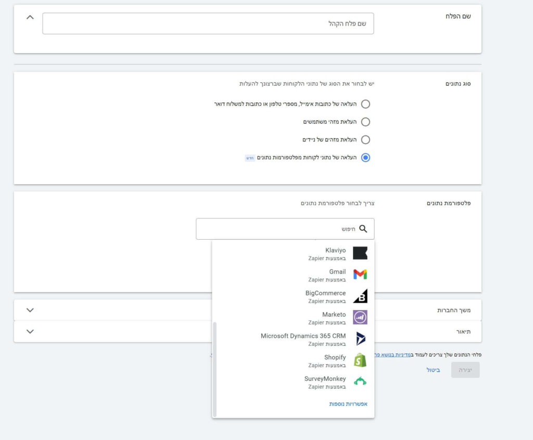Choose SurveyMonkey via Zapier entry
The width and height of the screenshot is (533, 440).
[293, 382]
